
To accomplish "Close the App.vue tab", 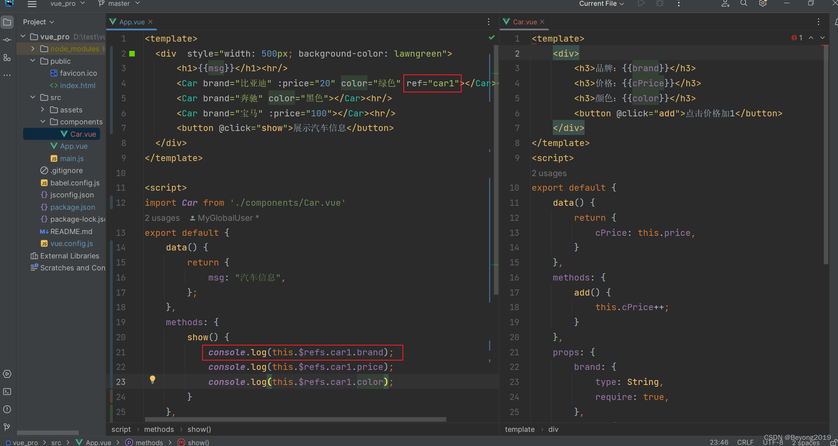I will click(150, 22).
